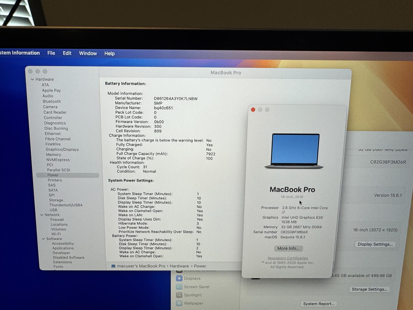Image resolution: width=413 pixels, height=310 pixels.
Task: Select Volumes under Network
Action: click(59, 229)
